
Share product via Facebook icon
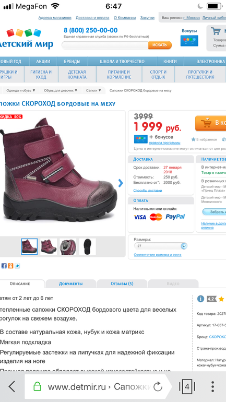4,266
